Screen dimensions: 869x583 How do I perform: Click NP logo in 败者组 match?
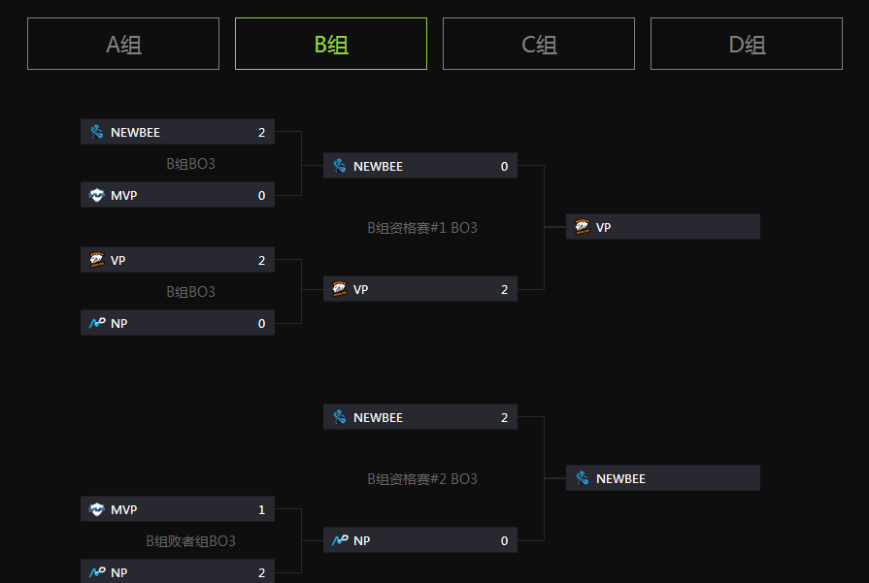coord(97,572)
